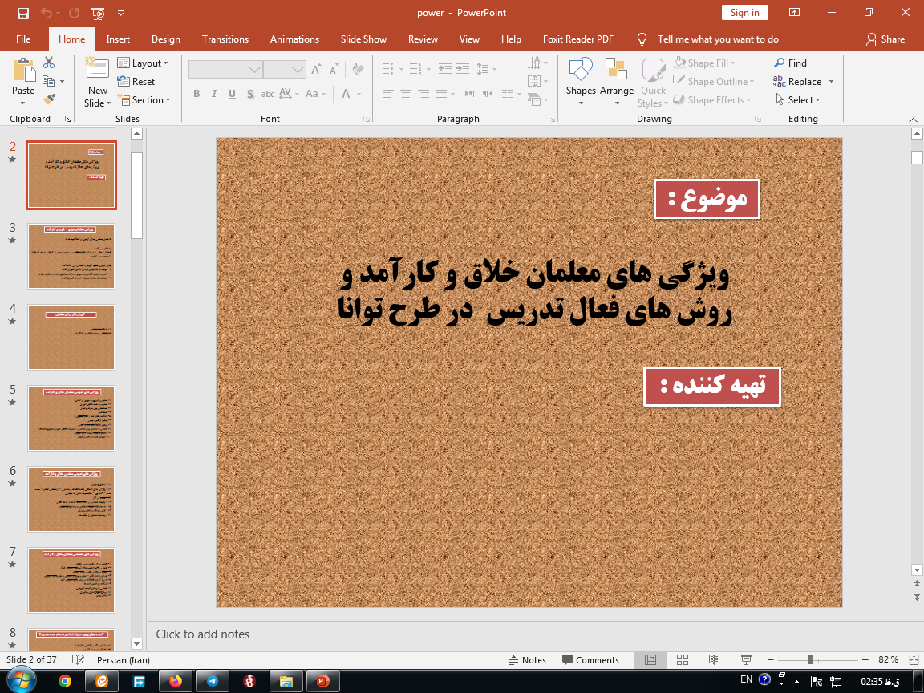This screenshot has height=693, width=924.
Task: Click the zoom slider handle
Action: click(810, 659)
